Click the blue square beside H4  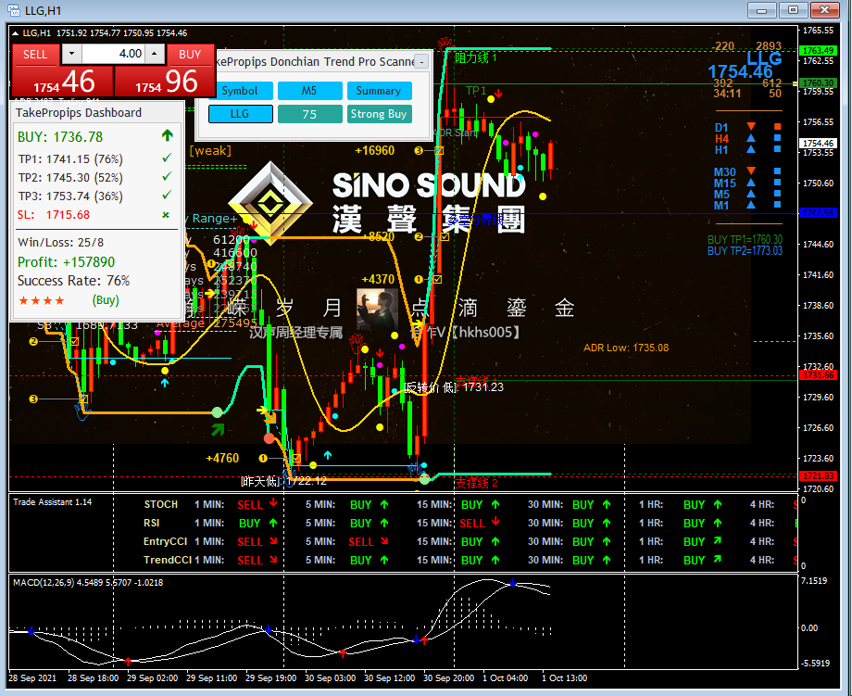click(x=778, y=138)
